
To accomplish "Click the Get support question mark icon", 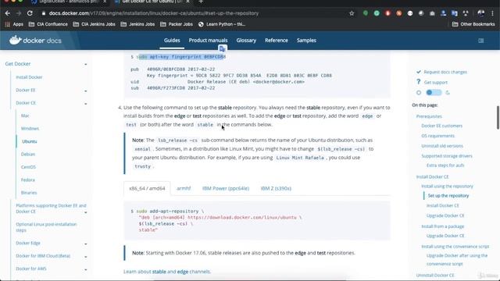I will pyautogui.click(x=419, y=82).
